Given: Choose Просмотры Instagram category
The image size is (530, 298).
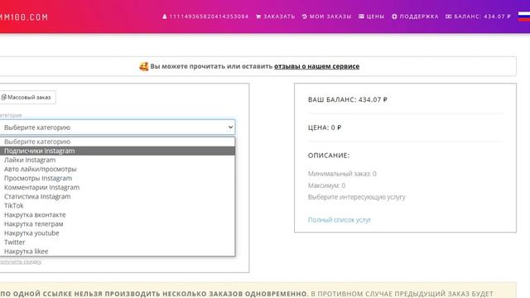Looking at the screenshot, I should point(118,178).
